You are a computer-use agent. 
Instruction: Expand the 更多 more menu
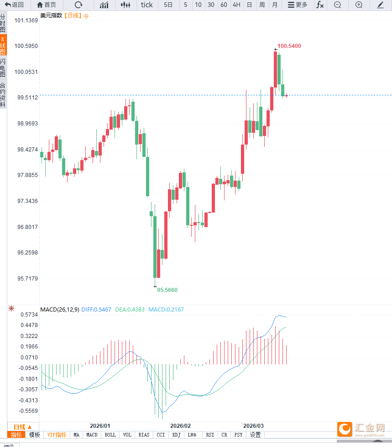tap(298, 5)
